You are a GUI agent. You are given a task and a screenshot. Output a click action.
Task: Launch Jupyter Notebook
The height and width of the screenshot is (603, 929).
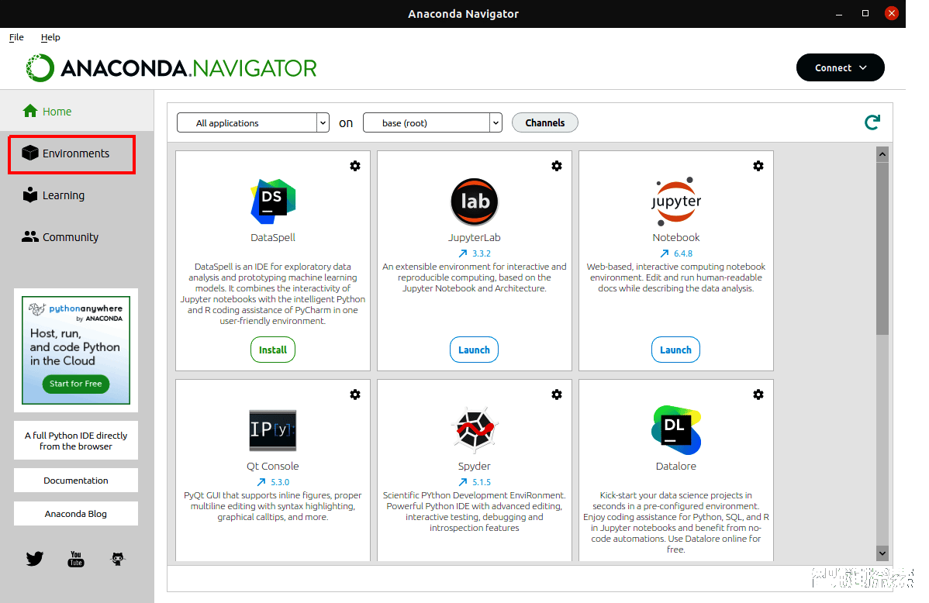(x=675, y=350)
